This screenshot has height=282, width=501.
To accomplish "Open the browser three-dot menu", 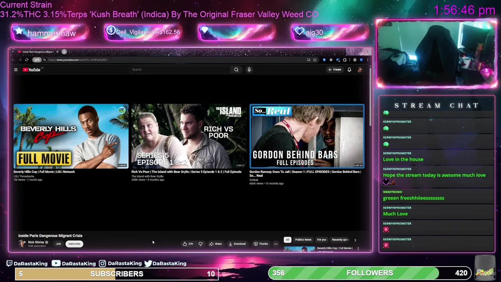I will [x=367, y=60].
